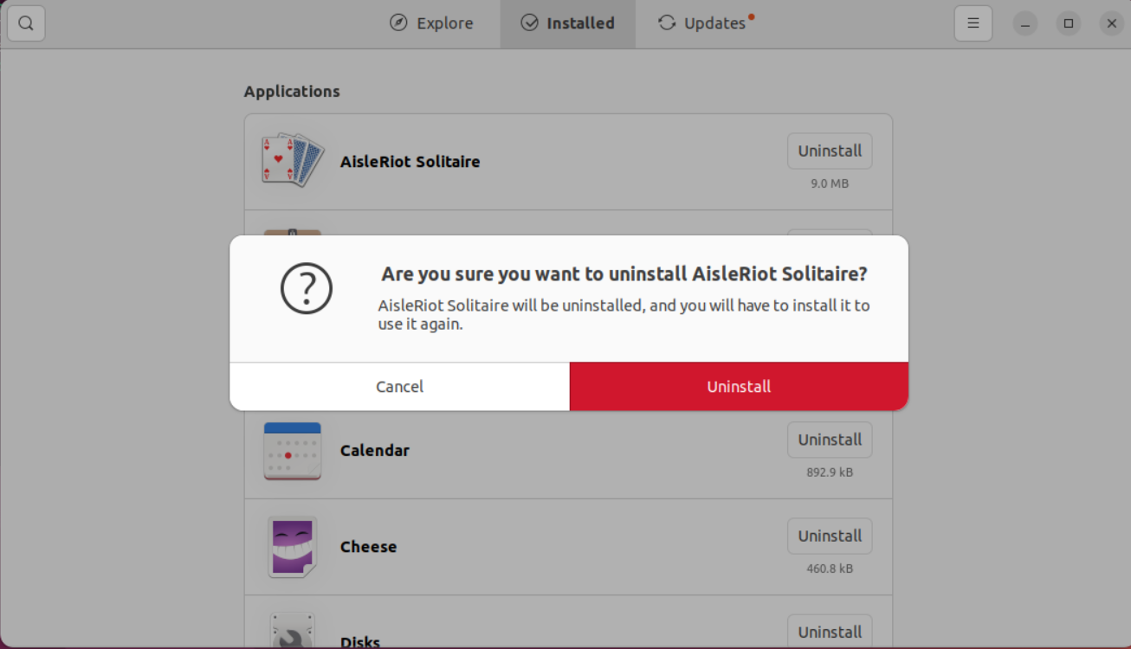1131x649 pixels.
Task: Confirm with the red Uninstall button
Action: (739, 387)
